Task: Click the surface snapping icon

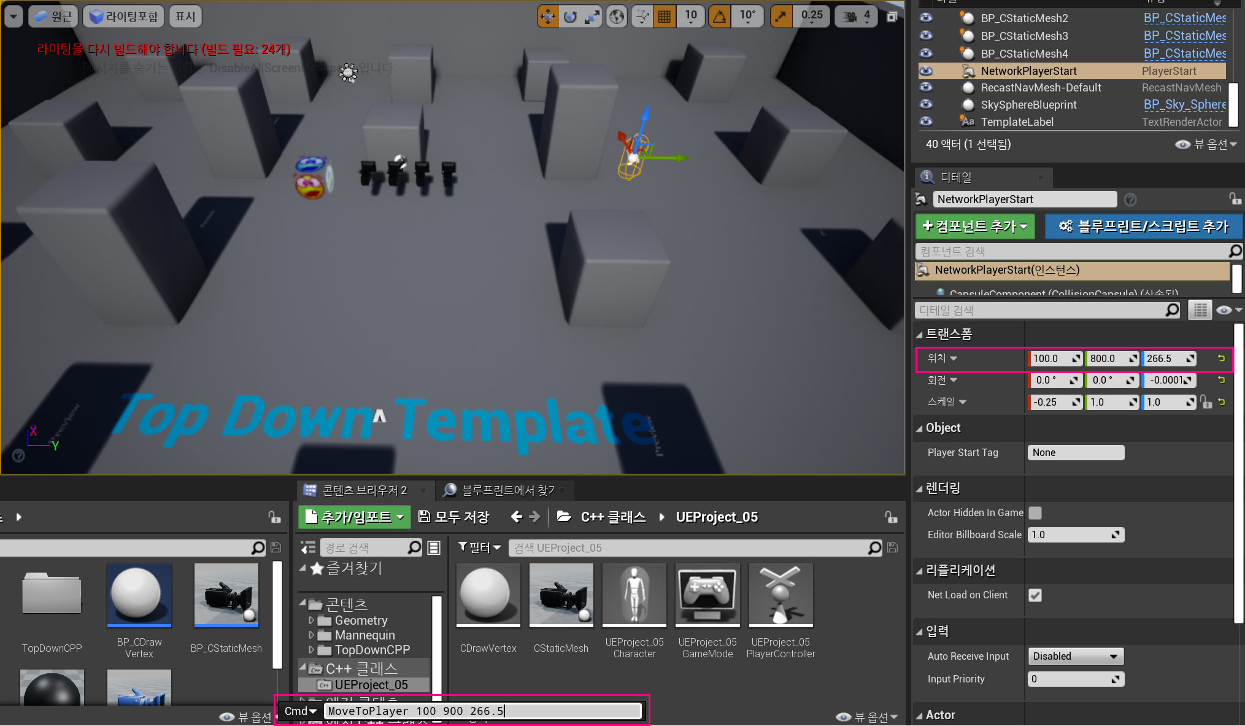Action: pyautogui.click(x=642, y=17)
